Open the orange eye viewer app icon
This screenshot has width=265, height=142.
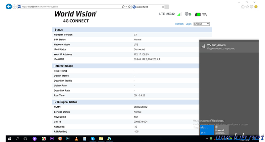tap(60, 139)
